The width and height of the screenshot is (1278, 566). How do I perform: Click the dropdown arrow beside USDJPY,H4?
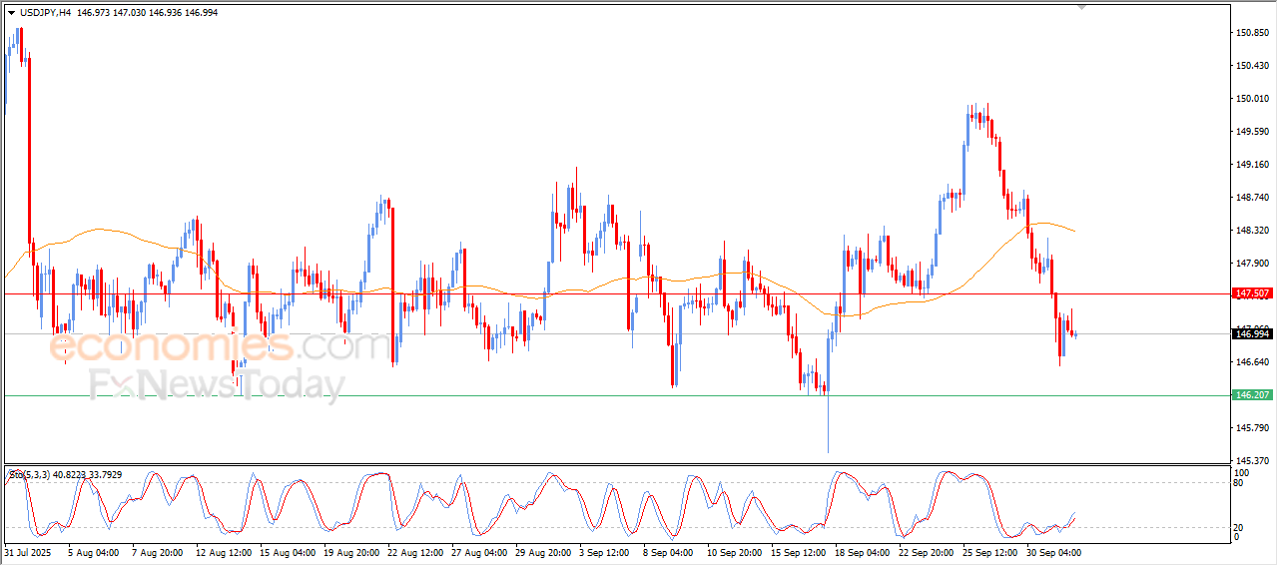pos(11,12)
